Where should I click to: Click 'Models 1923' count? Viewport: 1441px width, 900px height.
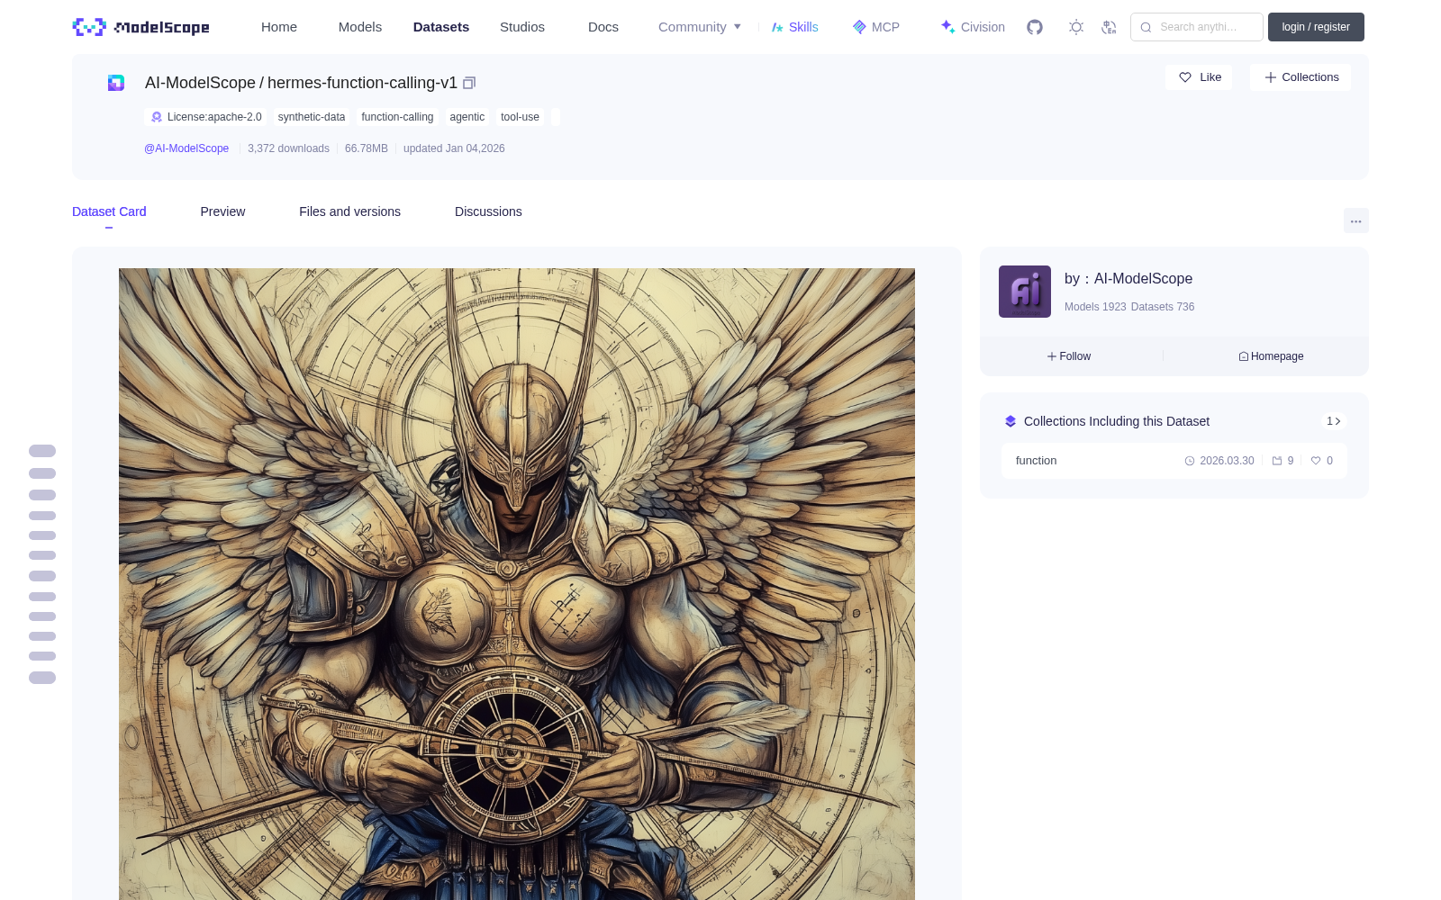1095,307
